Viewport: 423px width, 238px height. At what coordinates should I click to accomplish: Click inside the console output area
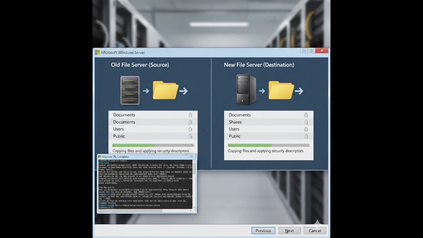click(x=145, y=184)
